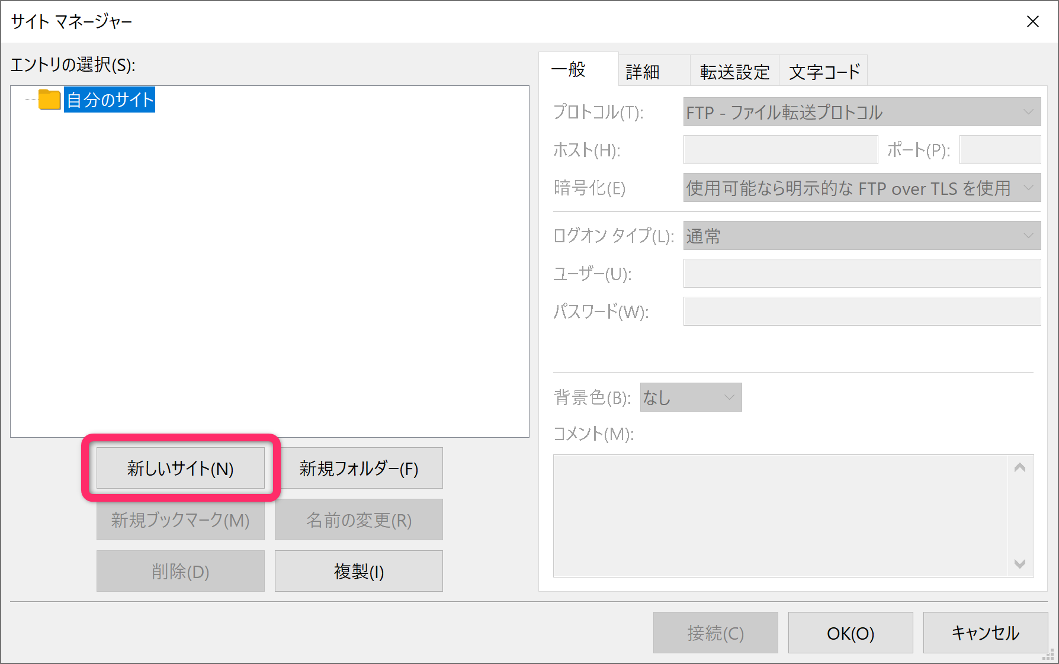Confirm settings with the OK button
The width and height of the screenshot is (1059, 664).
click(850, 633)
